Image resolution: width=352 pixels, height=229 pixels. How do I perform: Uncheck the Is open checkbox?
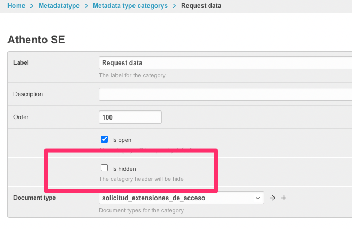(105, 139)
